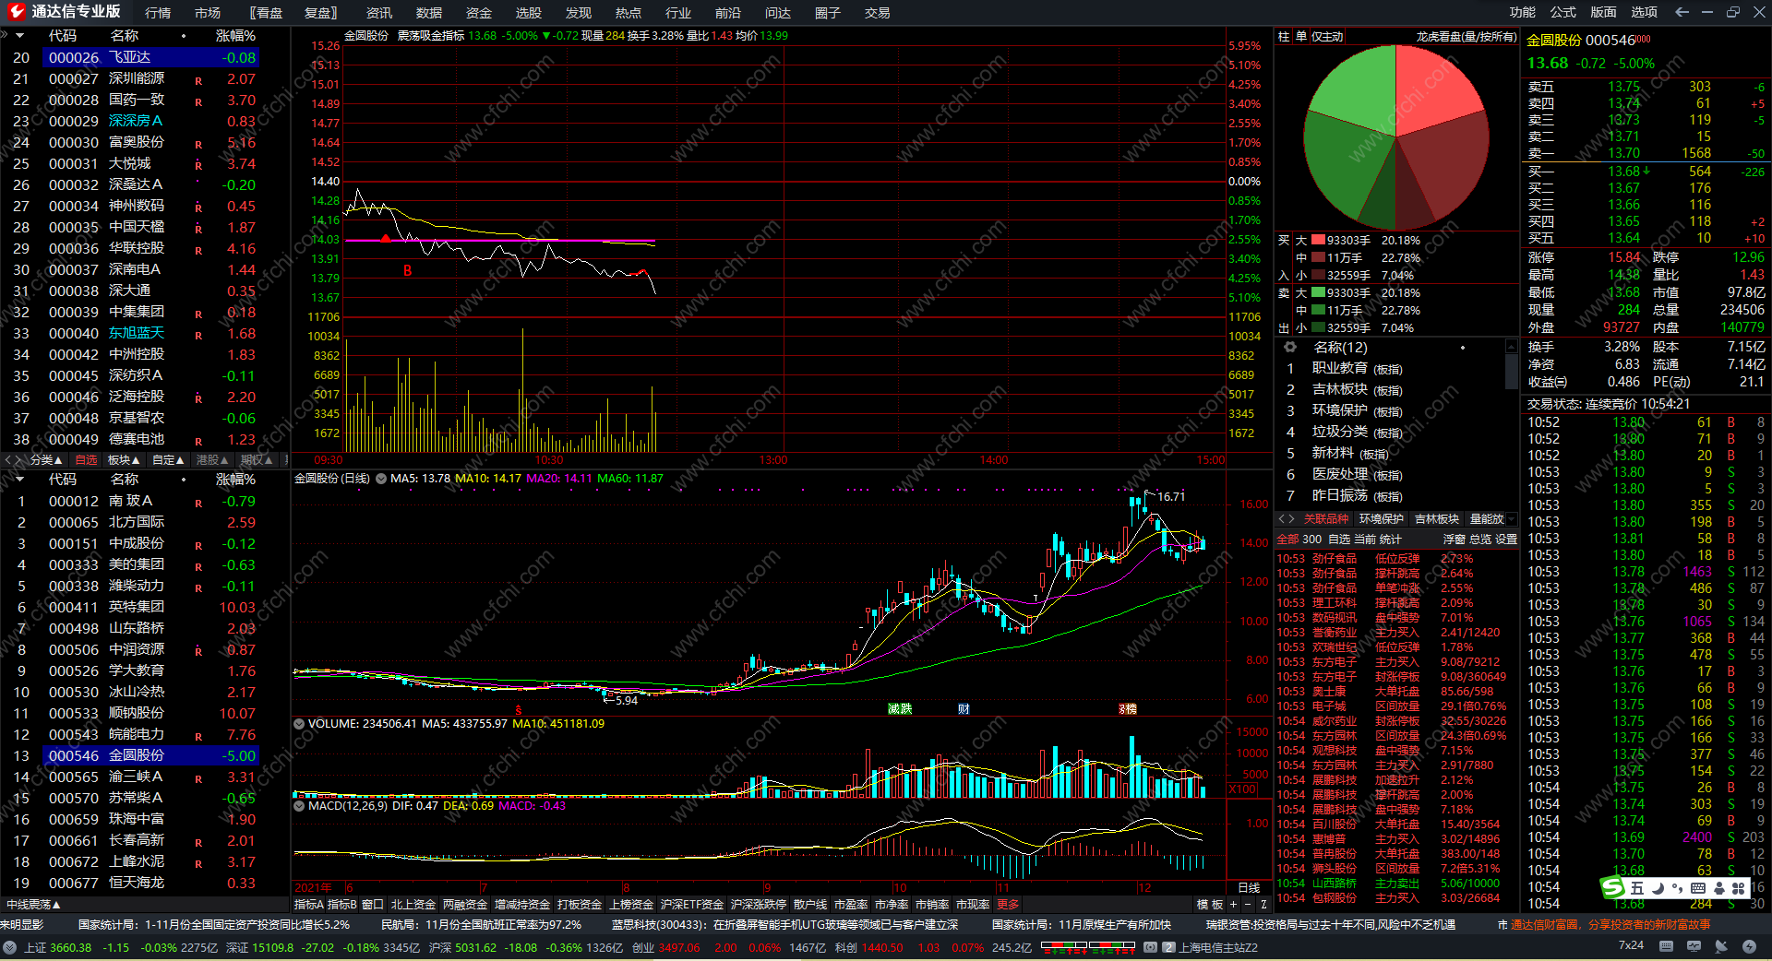This screenshot has height=961, width=1772.
Task: Click the 减跌 marker on the daily chart
Action: (x=900, y=708)
